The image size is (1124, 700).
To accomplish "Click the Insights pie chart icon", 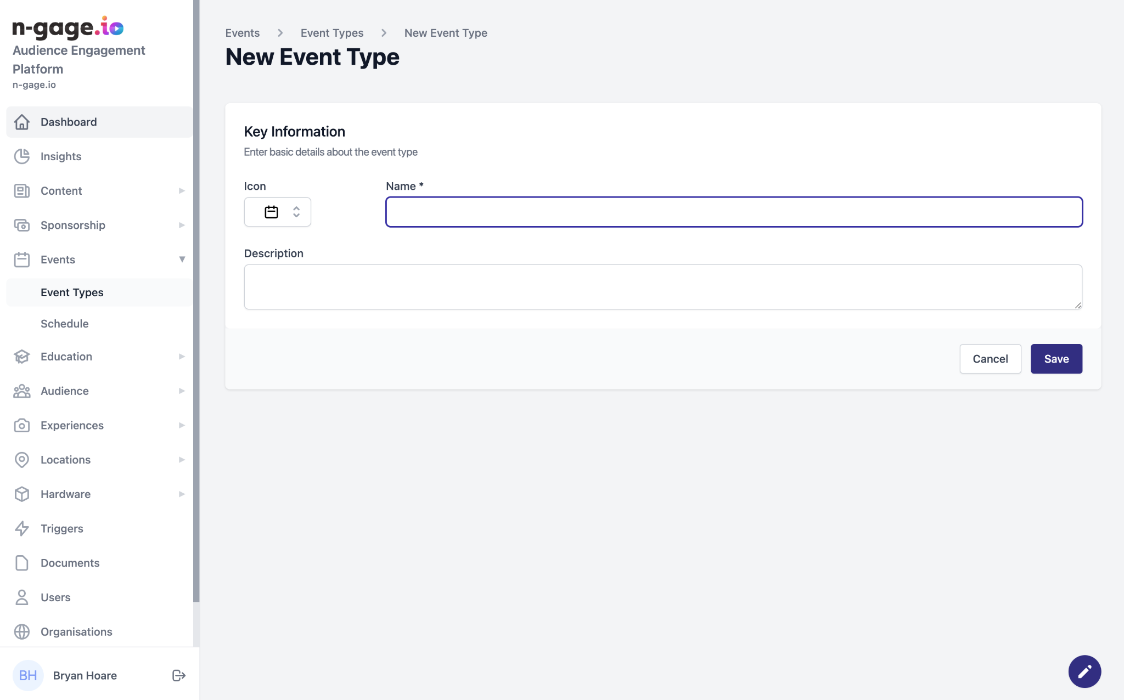I will pos(22,156).
